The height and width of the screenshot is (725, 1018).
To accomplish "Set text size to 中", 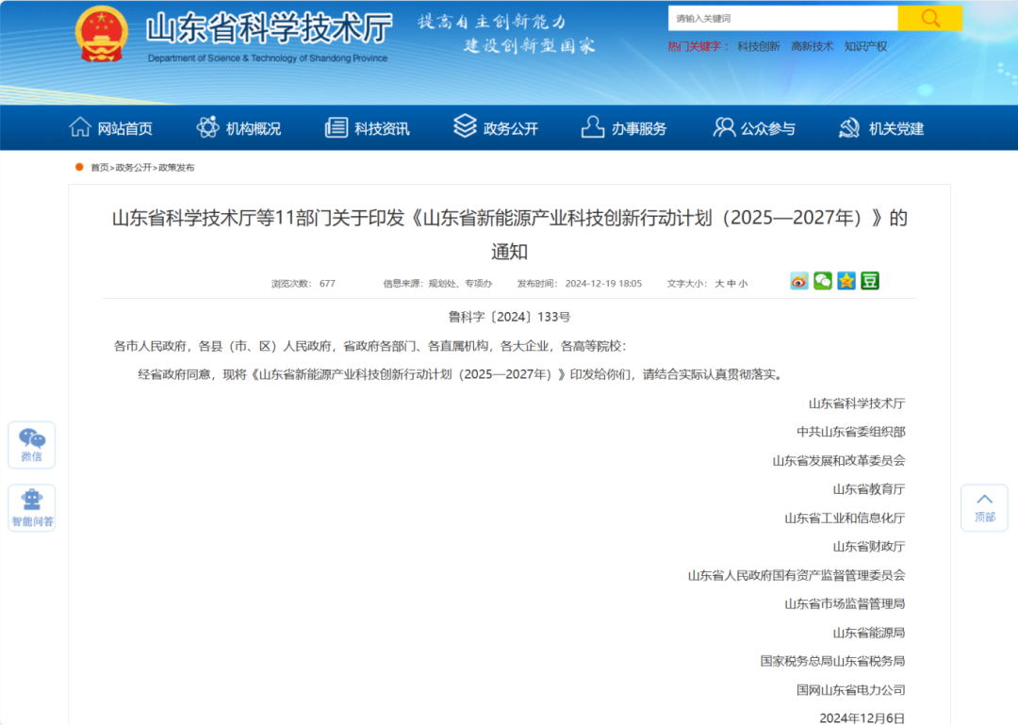I will (x=731, y=284).
